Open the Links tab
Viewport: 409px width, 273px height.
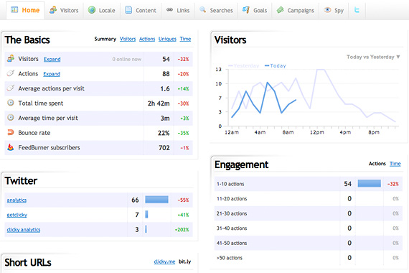coord(178,10)
